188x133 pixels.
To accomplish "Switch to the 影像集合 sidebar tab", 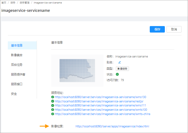I will point(17,55).
